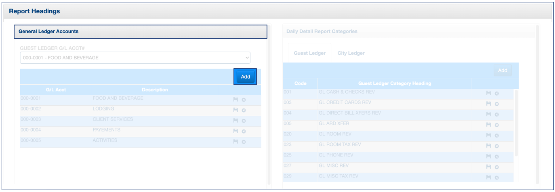Screen dimensions: 555x192
Task: Click save icon for GL CASH & CHECKS REV
Action: pyautogui.click(x=488, y=93)
